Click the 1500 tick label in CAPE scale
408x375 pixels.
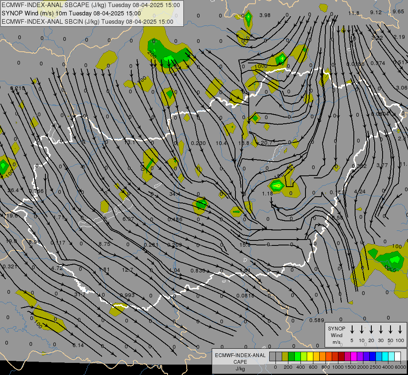tap(350, 367)
